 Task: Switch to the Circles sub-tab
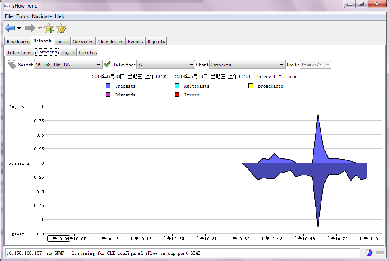(88, 52)
